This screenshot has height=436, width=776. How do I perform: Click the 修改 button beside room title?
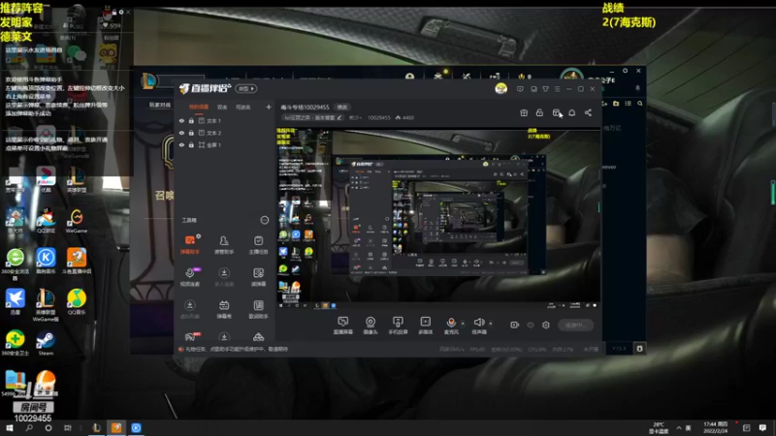[342, 107]
